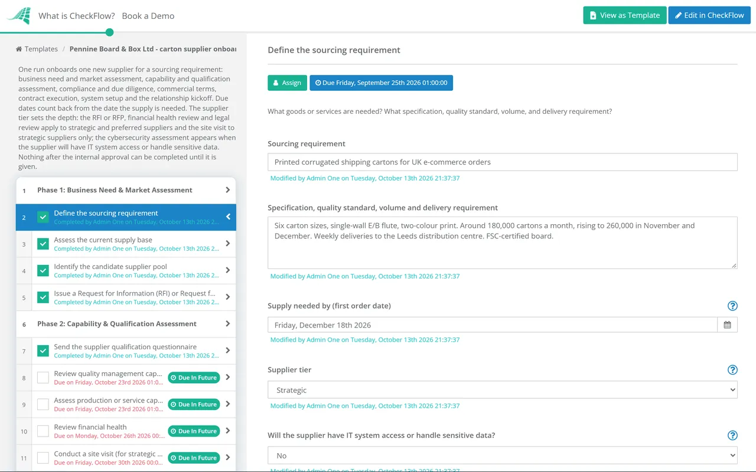Open Review financial health chevron
This screenshot has width=756, height=472.
tap(228, 431)
